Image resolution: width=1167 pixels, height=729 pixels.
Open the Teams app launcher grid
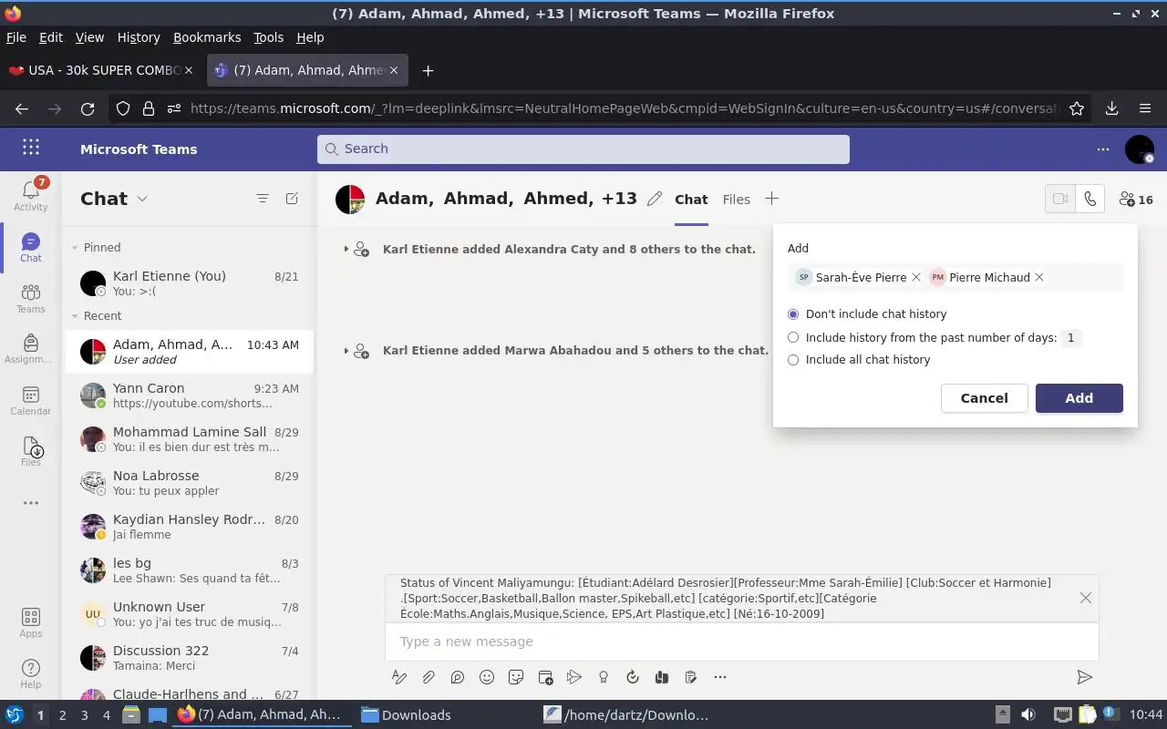31,148
